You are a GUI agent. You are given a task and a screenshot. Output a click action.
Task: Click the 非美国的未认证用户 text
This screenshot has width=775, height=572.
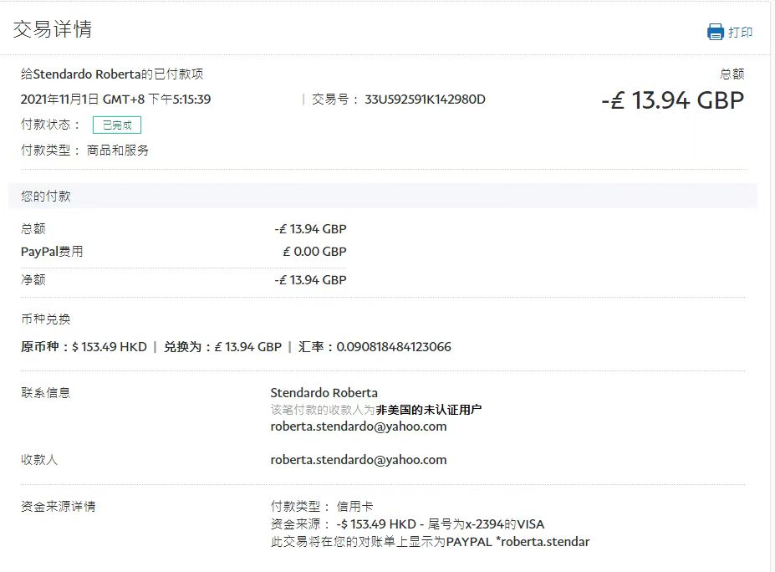tap(428, 410)
